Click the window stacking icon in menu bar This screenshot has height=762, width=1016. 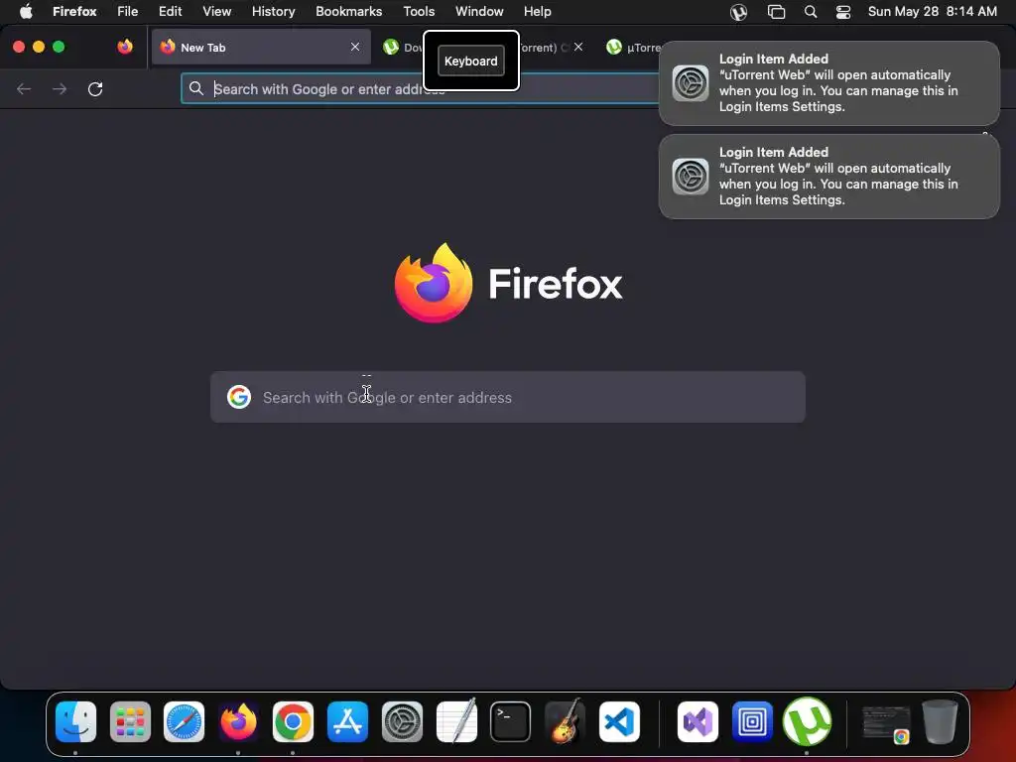click(776, 12)
